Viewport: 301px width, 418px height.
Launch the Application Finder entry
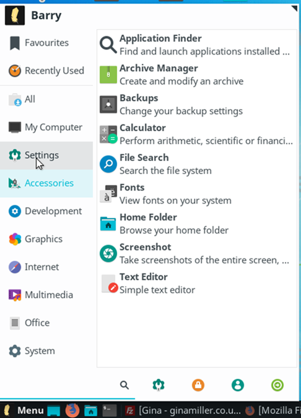click(197, 45)
